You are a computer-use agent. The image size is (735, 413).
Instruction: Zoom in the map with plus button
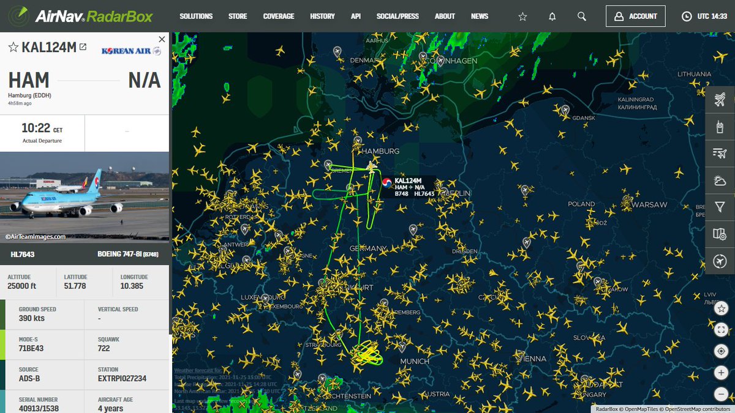722,373
